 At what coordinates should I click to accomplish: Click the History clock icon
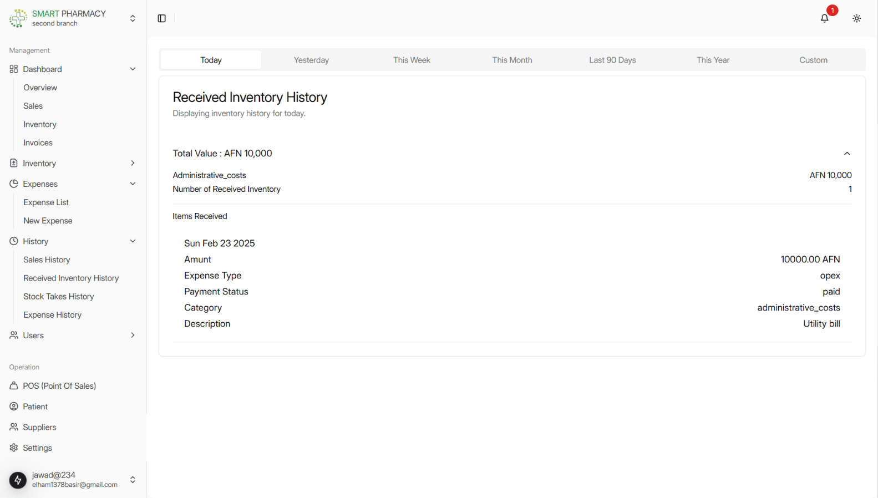[x=14, y=241]
